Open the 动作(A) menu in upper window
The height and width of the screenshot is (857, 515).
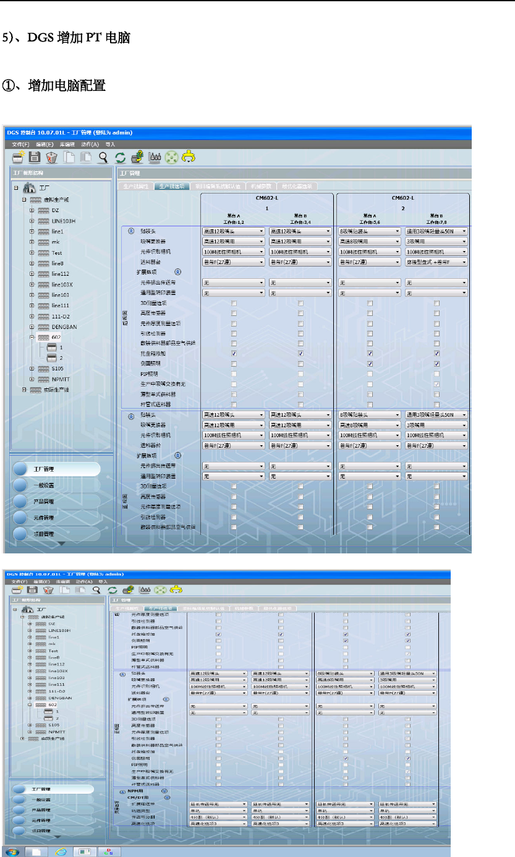point(90,143)
